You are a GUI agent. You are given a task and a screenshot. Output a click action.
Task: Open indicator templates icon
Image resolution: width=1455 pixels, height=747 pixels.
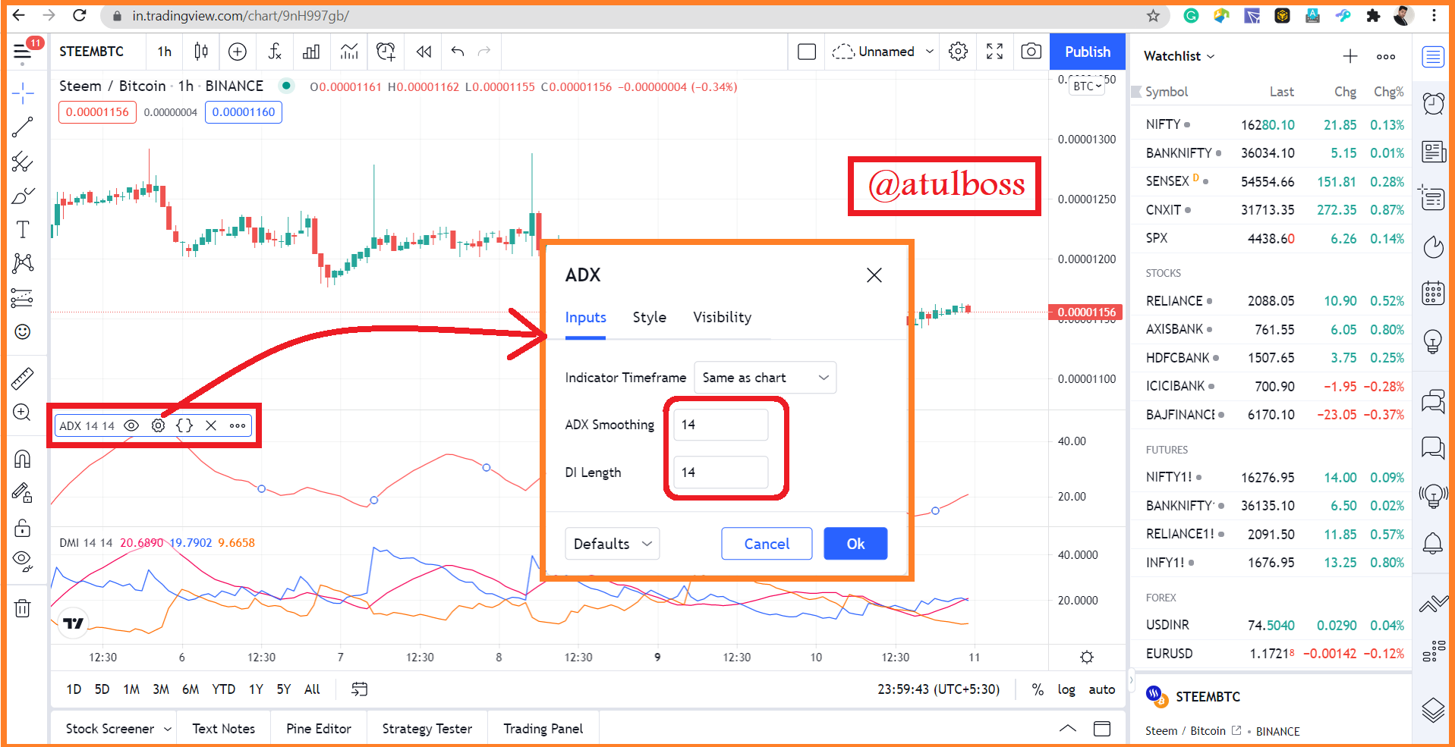tap(349, 52)
